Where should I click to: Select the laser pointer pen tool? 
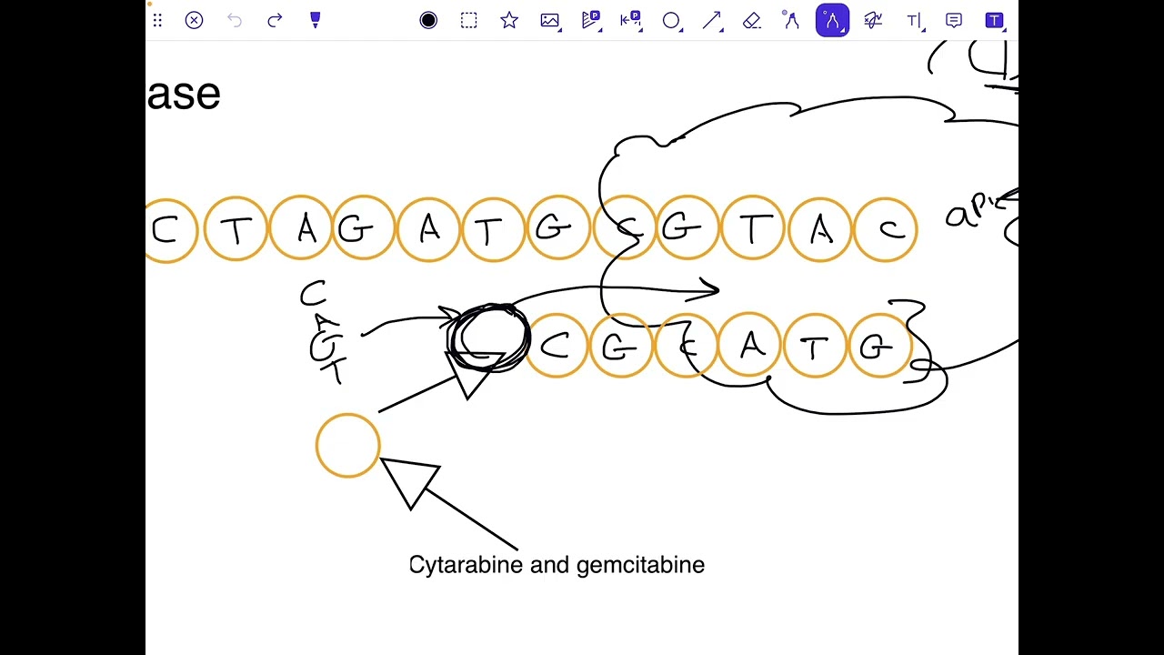[791, 20]
